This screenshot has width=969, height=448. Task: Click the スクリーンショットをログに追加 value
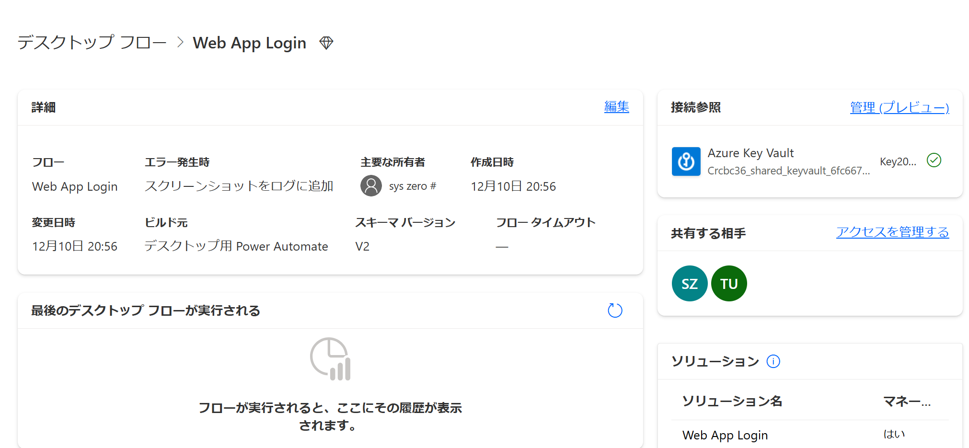point(239,186)
